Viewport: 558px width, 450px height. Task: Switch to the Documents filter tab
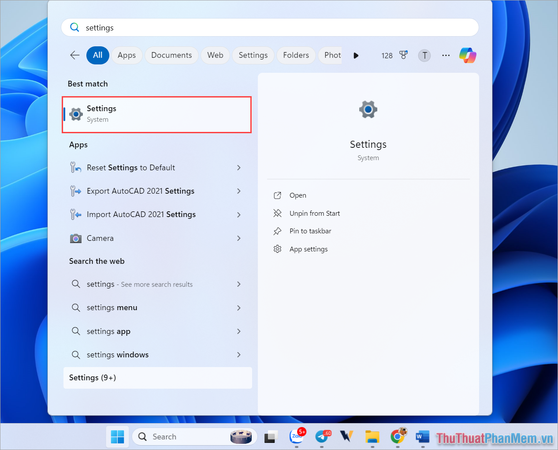pyautogui.click(x=171, y=55)
